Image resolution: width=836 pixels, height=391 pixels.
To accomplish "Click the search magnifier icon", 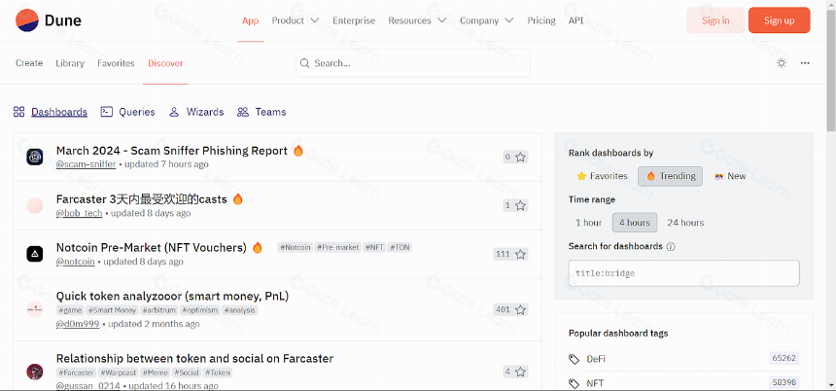I will point(305,63).
